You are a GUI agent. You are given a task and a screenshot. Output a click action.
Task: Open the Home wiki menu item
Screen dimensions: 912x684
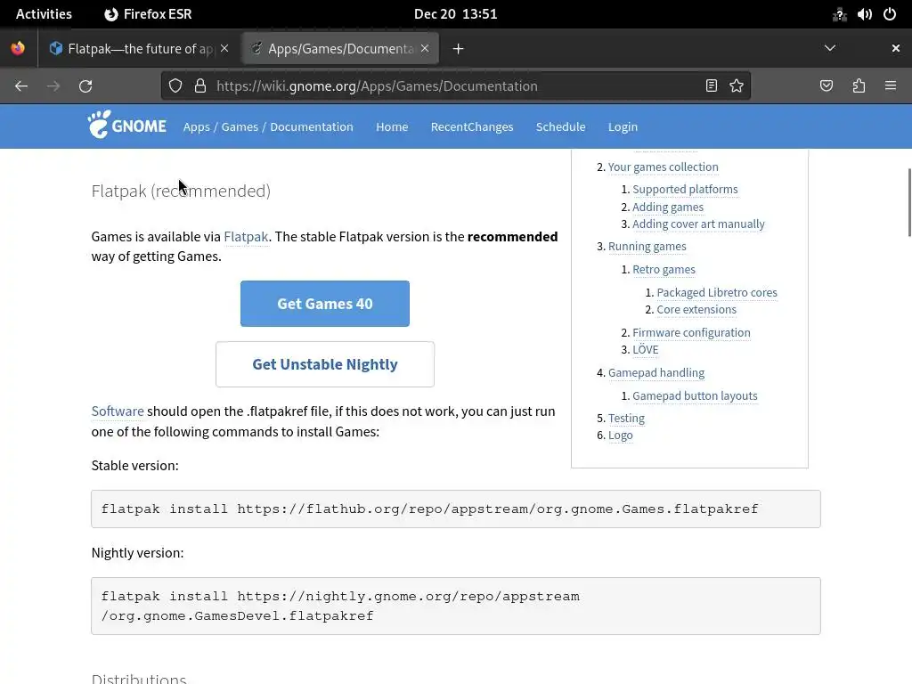[392, 126]
